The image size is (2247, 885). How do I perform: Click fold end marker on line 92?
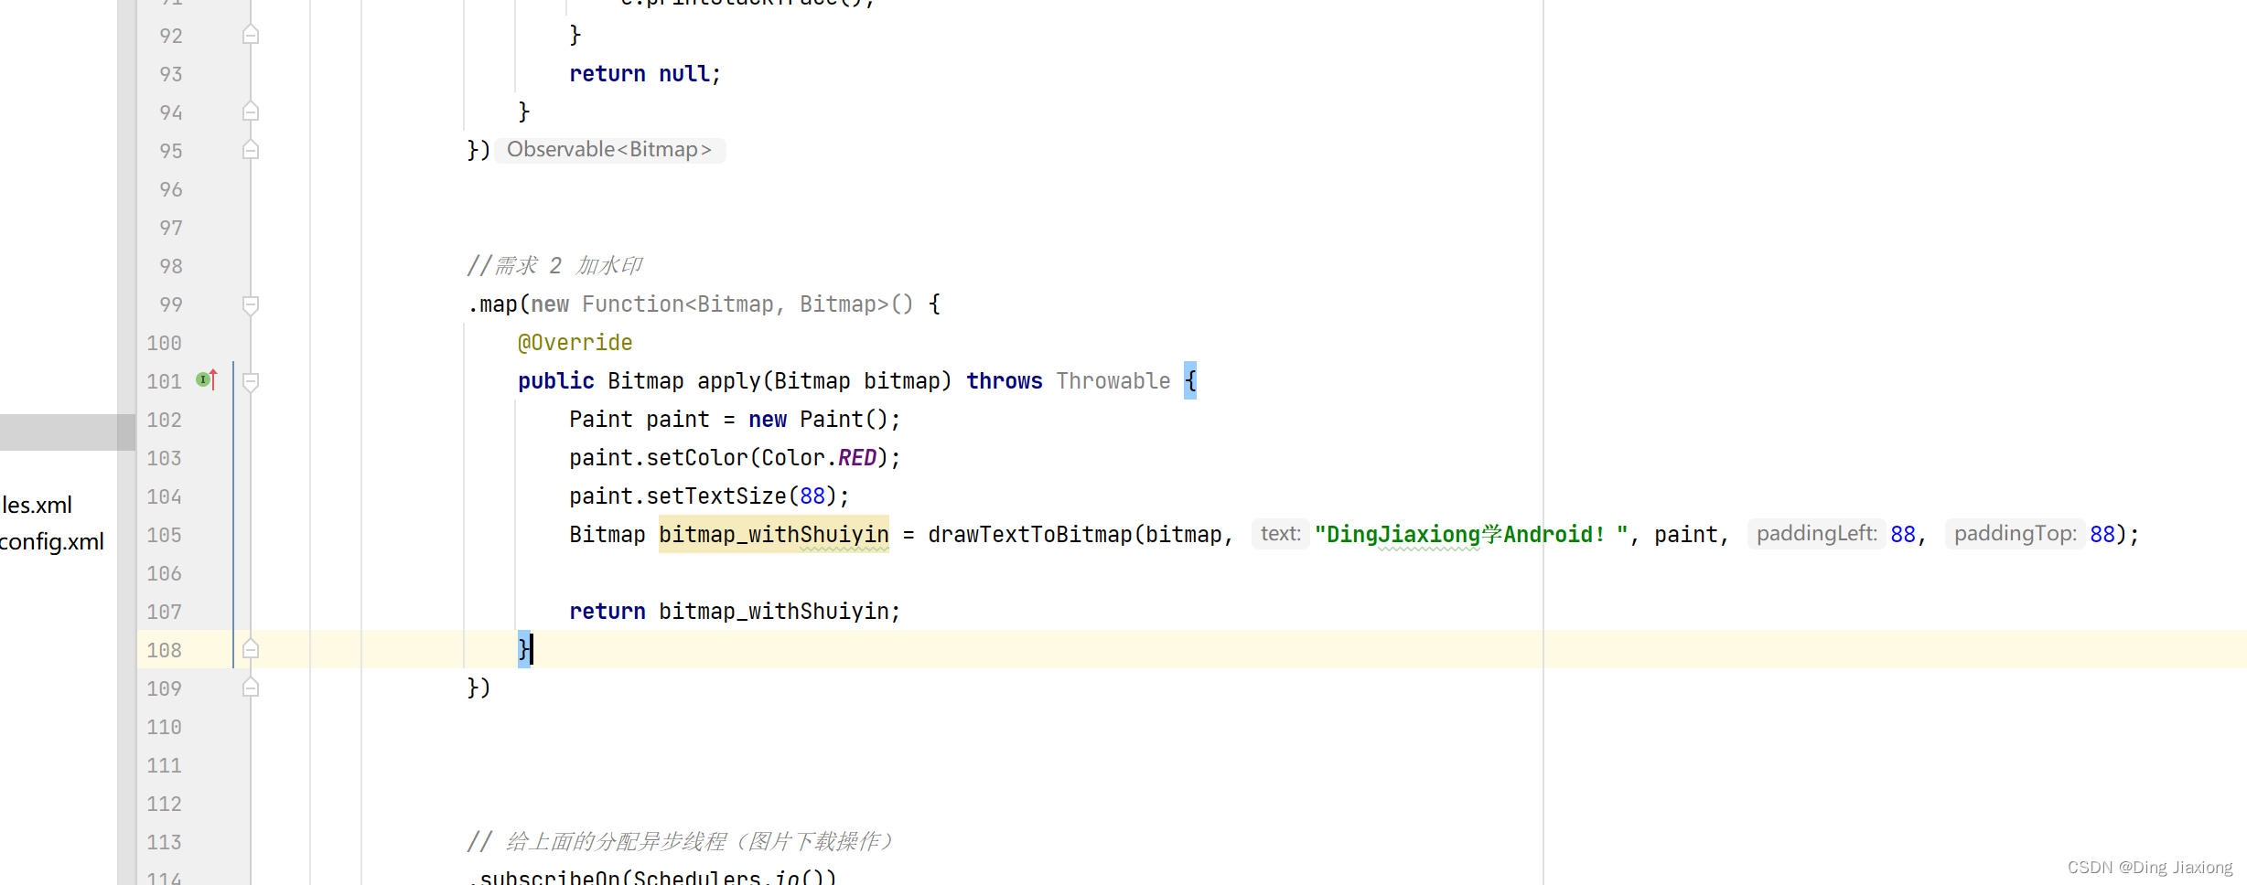pyautogui.click(x=251, y=35)
